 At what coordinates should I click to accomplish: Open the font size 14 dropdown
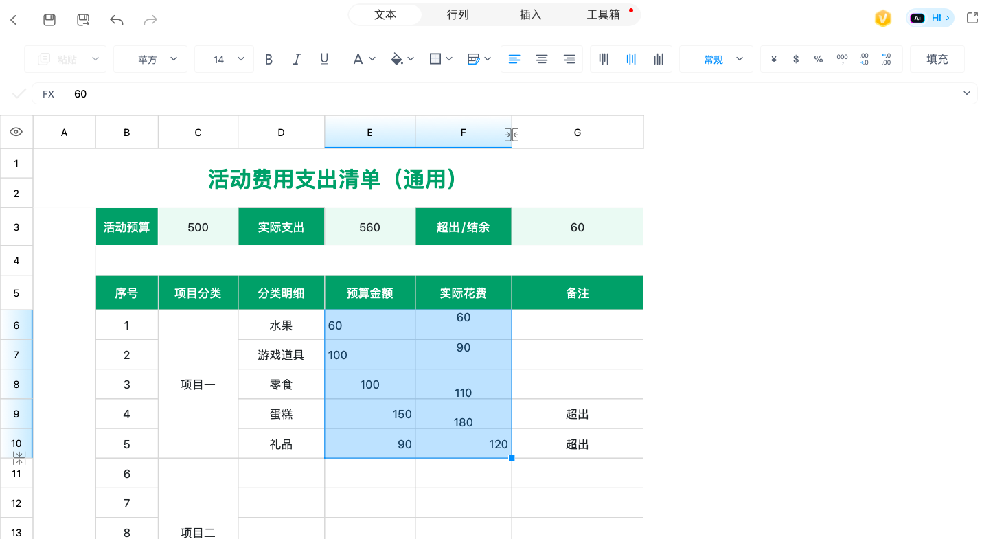pyautogui.click(x=224, y=60)
